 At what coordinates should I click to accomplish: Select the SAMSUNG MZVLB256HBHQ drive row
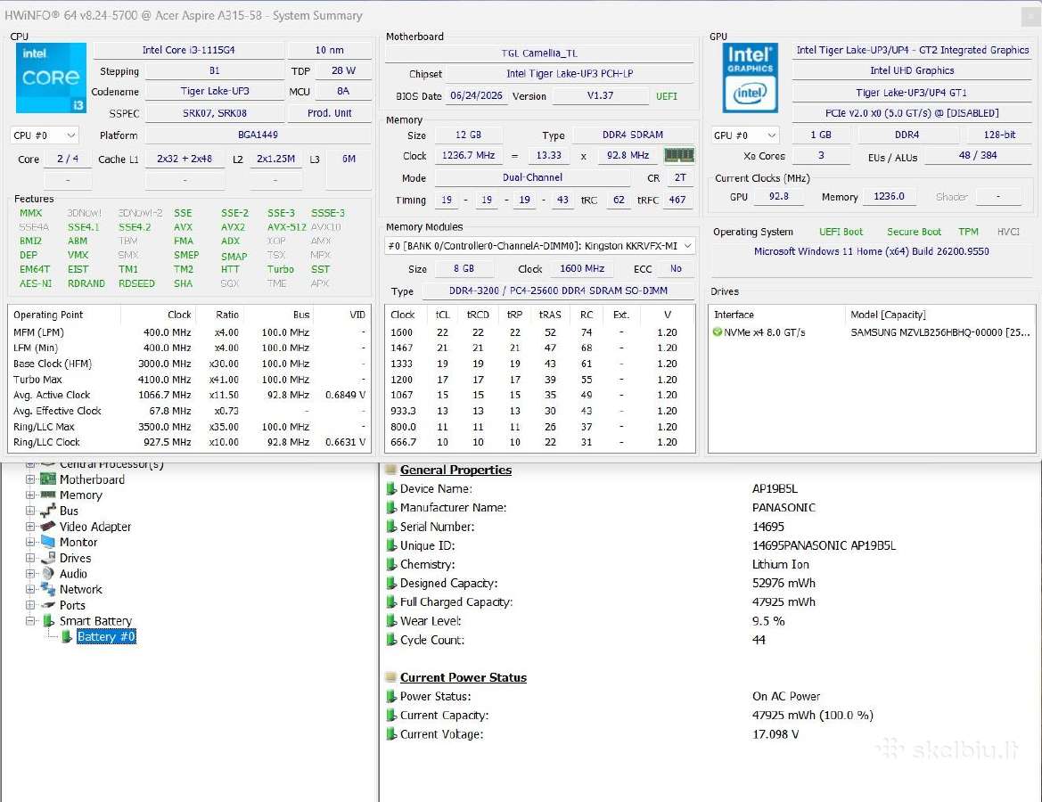click(872, 332)
